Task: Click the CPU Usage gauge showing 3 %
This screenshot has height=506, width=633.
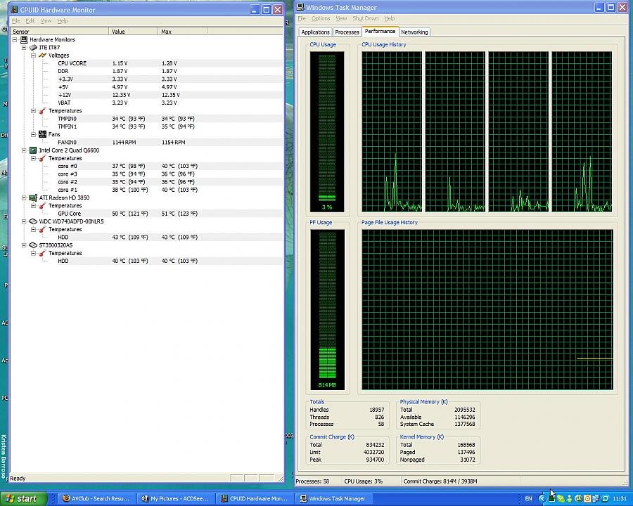Action: [x=327, y=131]
